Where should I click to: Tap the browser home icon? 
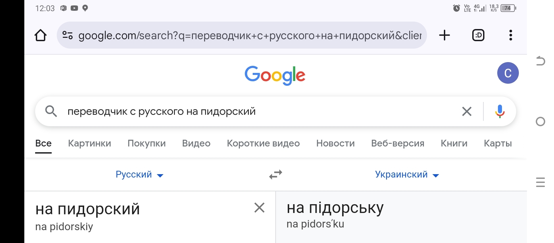[x=41, y=35]
